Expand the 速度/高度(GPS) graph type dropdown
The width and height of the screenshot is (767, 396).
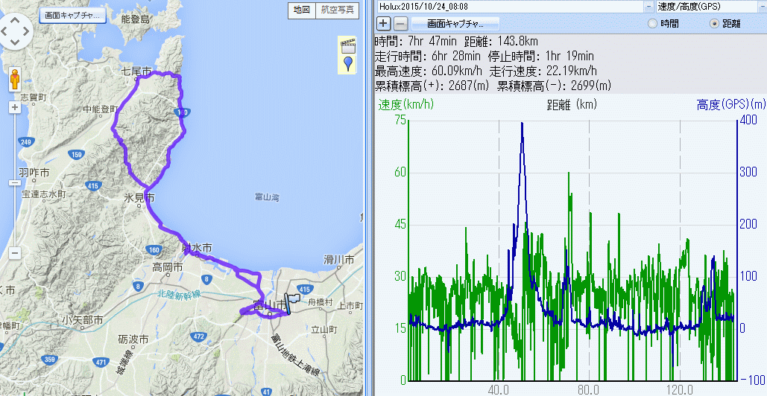(x=760, y=7)
